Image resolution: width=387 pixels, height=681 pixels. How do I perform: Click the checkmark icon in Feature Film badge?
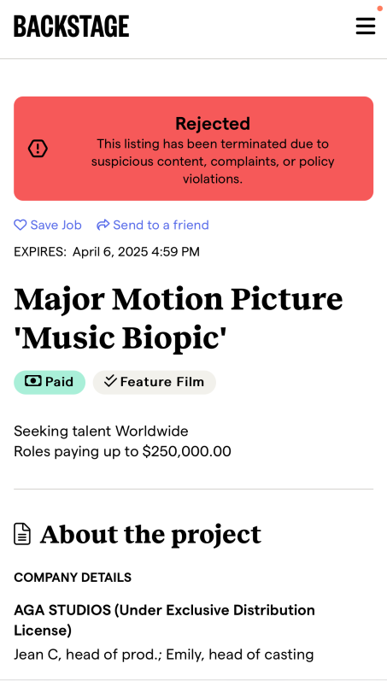pyautogui.click(x=111, y=381)
